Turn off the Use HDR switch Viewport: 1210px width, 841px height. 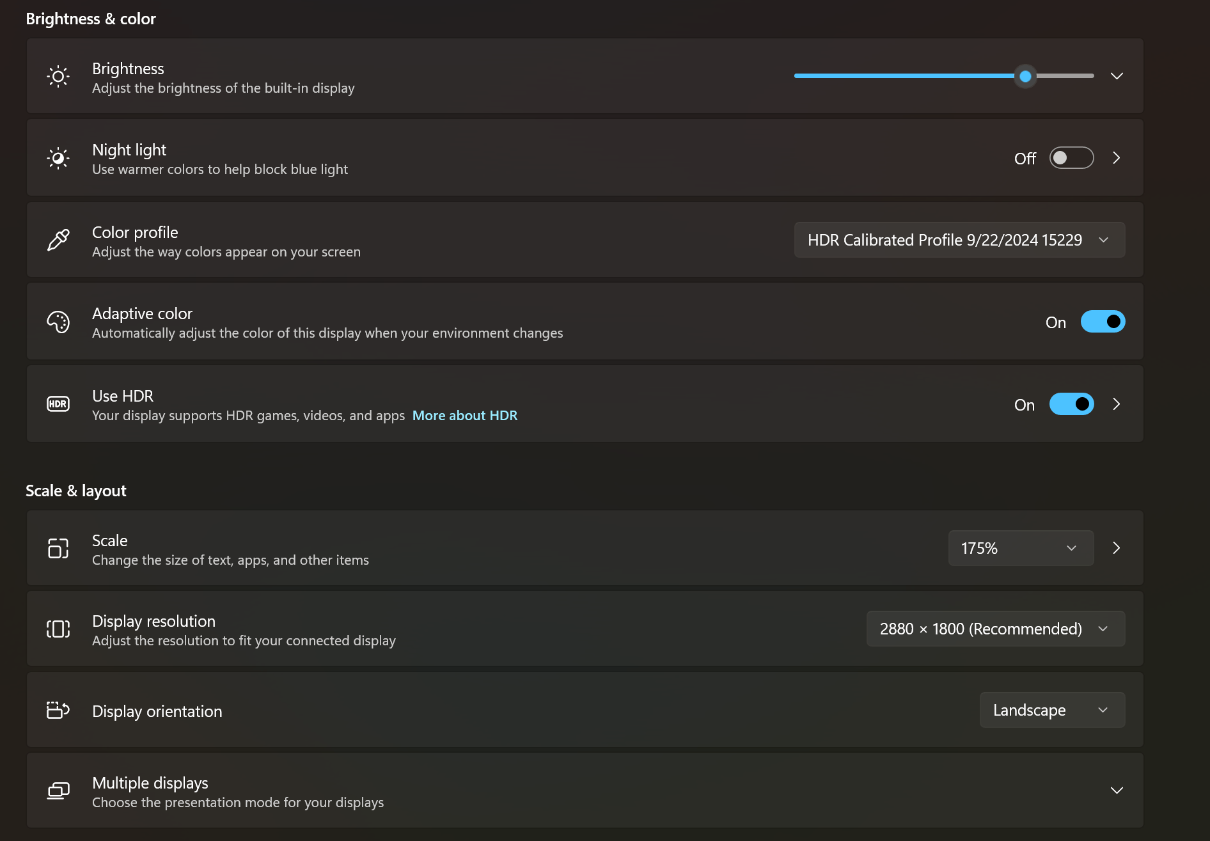pos(1072,404)
